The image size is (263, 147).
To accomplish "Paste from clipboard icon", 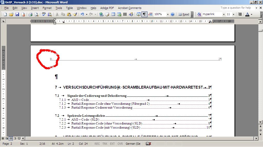I will [69, 14].
